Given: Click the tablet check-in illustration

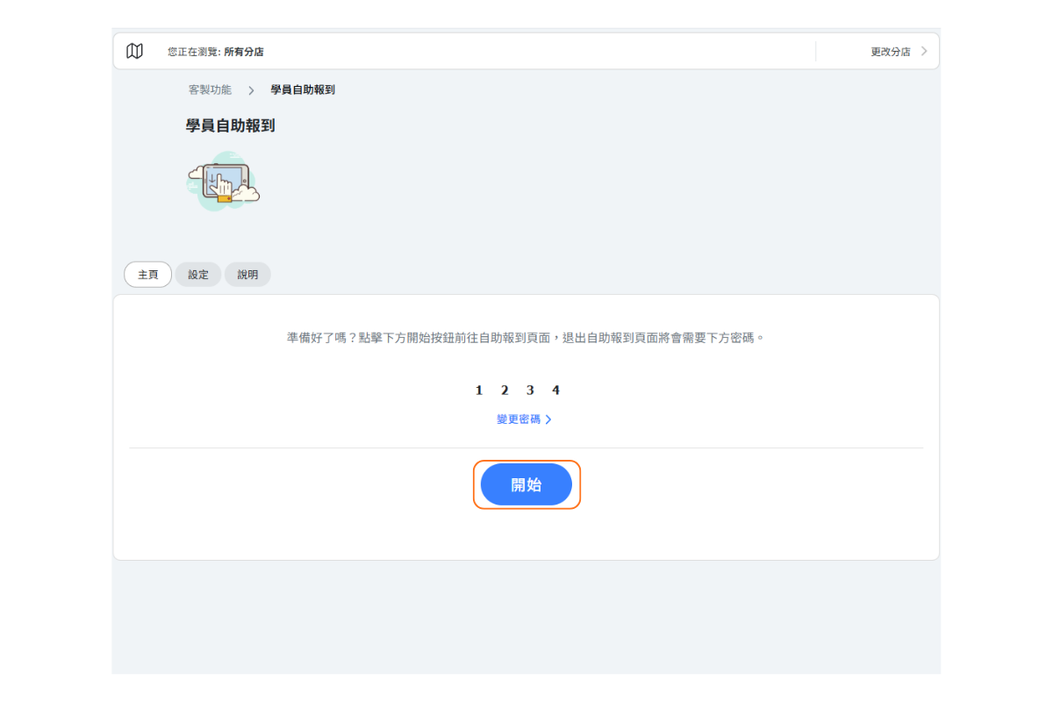Looking at the screenshot, I should (224, 182).
